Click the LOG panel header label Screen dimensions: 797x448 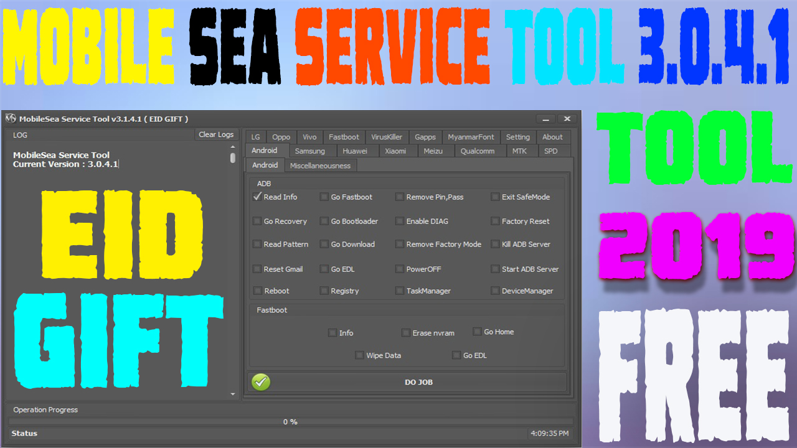click(20, 135)
